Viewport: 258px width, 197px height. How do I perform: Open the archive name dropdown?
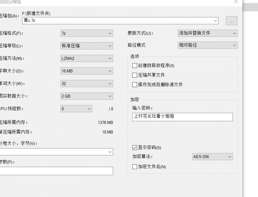pos(215,21)
